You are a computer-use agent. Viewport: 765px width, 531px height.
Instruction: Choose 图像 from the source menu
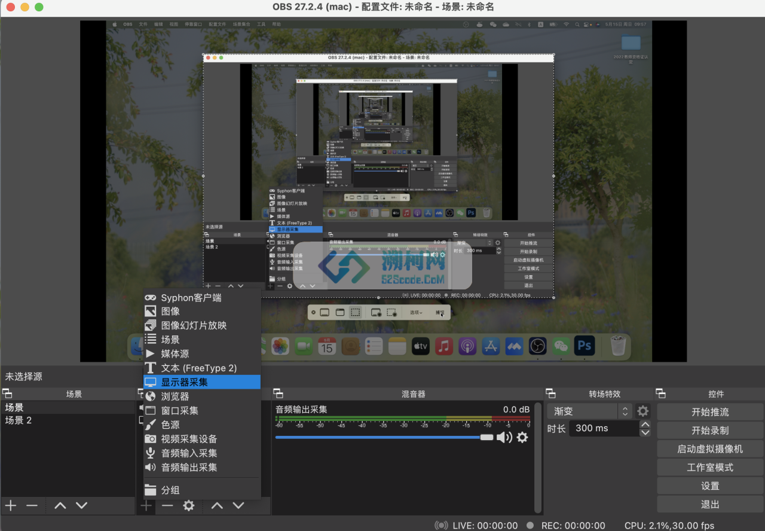(202, 311)
